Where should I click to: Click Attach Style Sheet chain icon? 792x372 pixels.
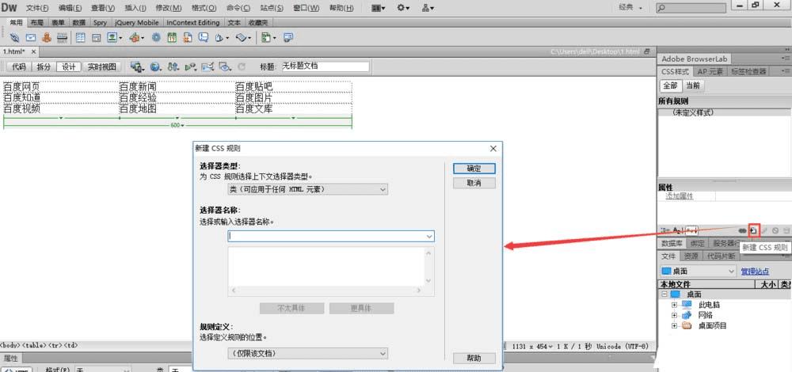(742, 230)
